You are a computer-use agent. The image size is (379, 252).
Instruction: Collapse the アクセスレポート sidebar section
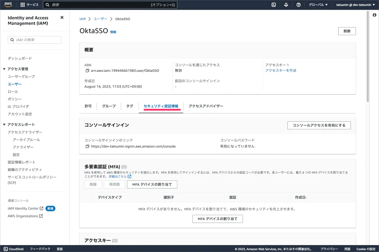coord(4,125)
